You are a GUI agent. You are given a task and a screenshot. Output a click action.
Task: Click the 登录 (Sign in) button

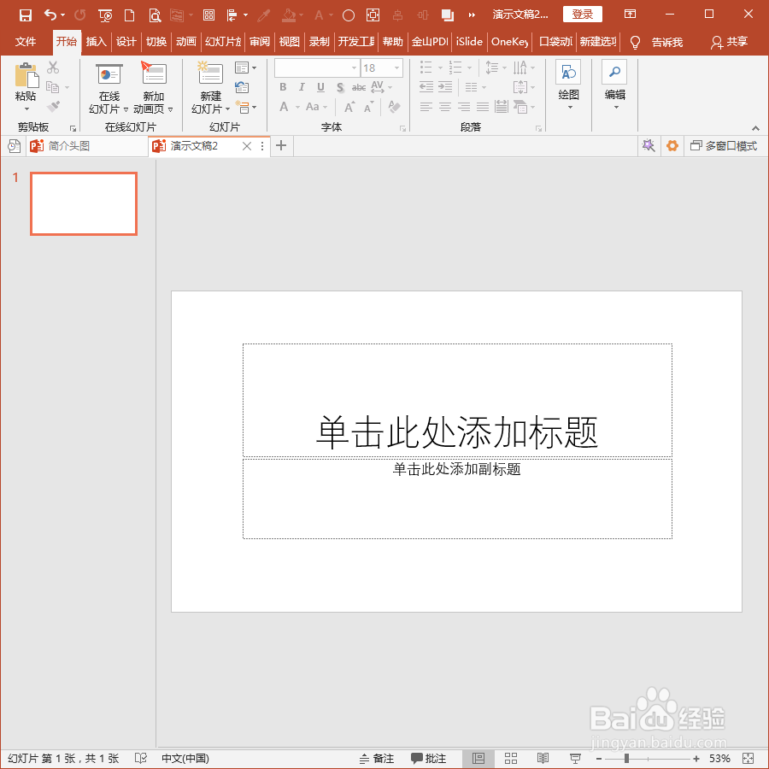pyautogui.click(x=582, y=14)
